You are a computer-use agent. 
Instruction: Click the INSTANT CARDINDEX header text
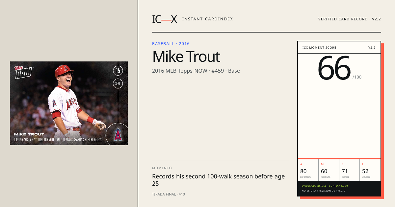tap(207, 19)
